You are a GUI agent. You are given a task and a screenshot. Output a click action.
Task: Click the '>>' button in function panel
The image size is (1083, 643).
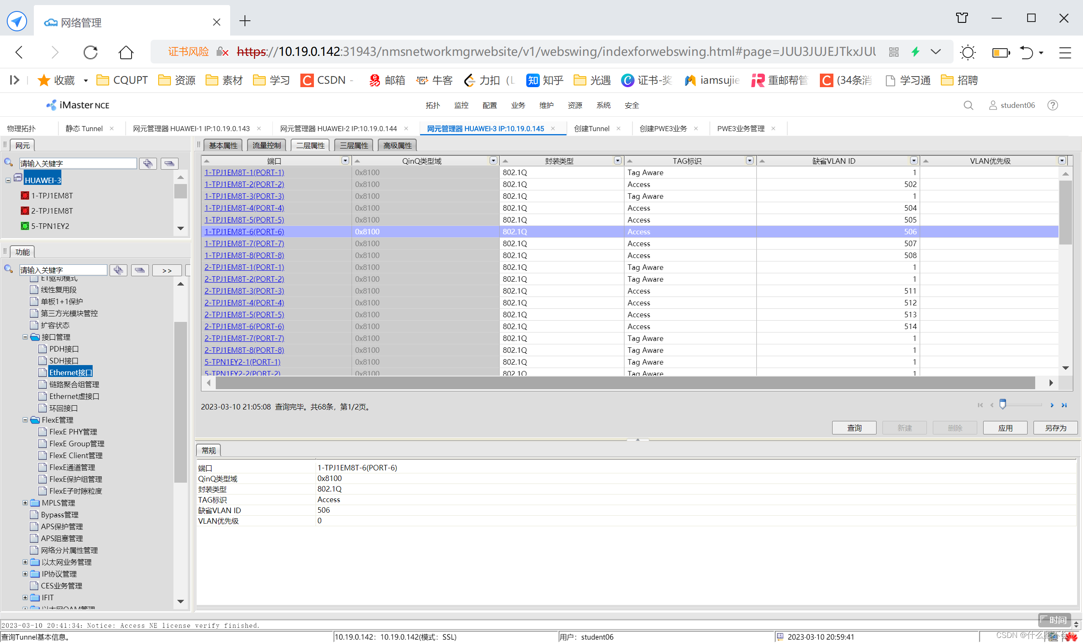click(167, 270)
